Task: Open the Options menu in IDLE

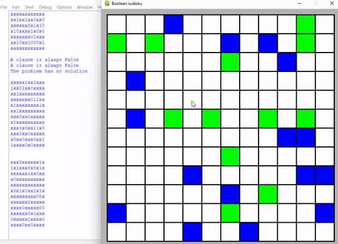Action: click(x=64, y=7)
